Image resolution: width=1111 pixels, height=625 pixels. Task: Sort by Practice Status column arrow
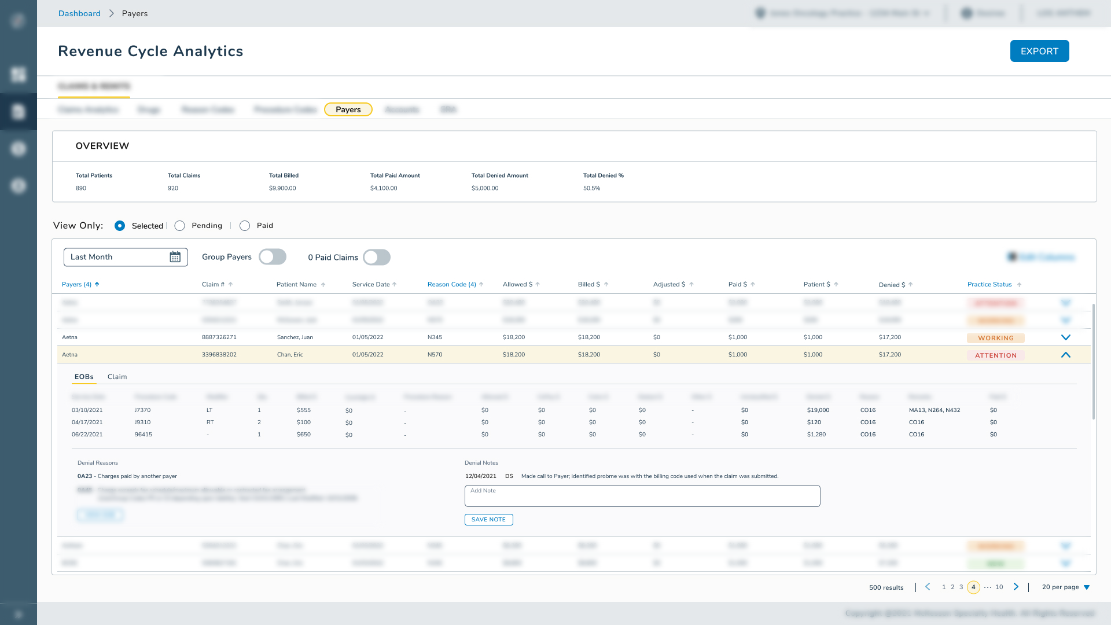(1019, 285)
